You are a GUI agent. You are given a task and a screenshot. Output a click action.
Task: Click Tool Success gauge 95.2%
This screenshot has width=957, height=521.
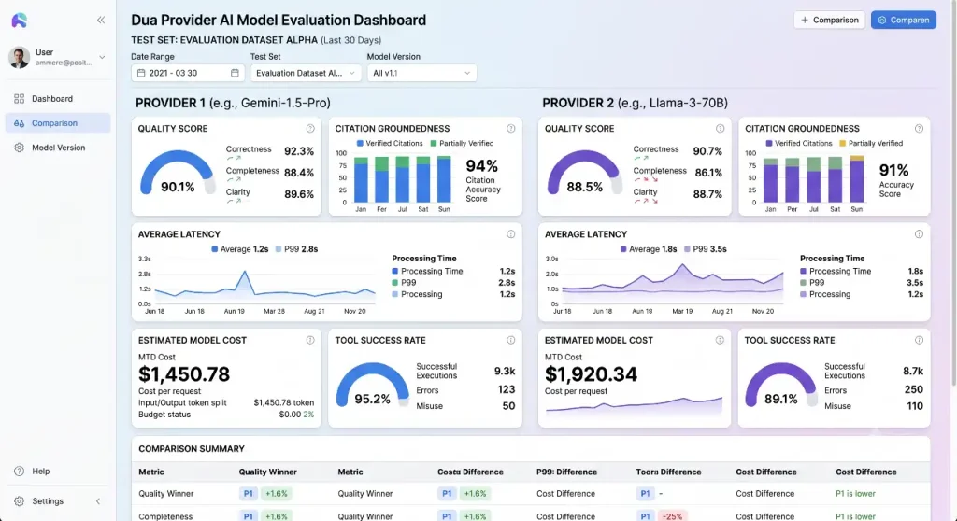[x=372, y=387]
